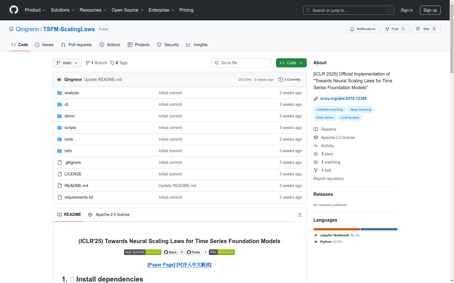Open the tools folder icon
The height and width of the screenshot is (283, 454).
60,139
